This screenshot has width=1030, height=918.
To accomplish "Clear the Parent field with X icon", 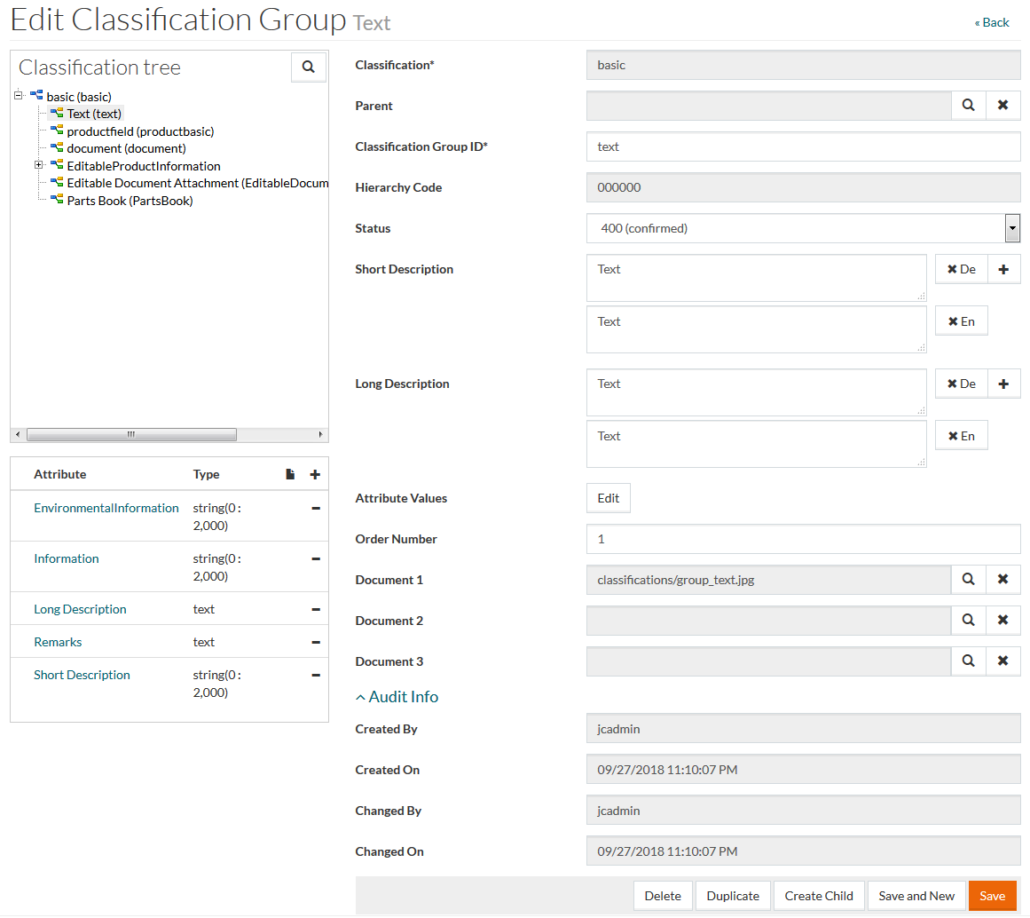I will tap(1002, 106).
